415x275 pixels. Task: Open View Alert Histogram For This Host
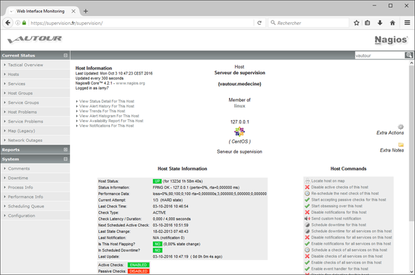coord(109,116)
